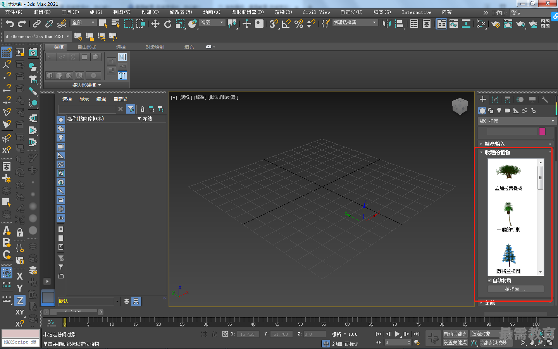Open the 显示 menu in scene explorer
This screenshot has width=558, height=349.
84,99
